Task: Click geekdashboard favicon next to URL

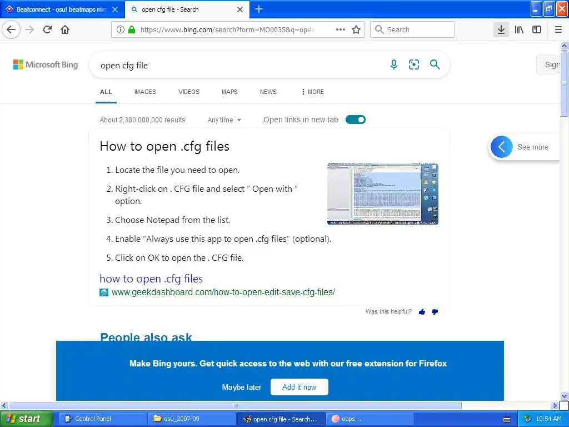Action: 104,292
